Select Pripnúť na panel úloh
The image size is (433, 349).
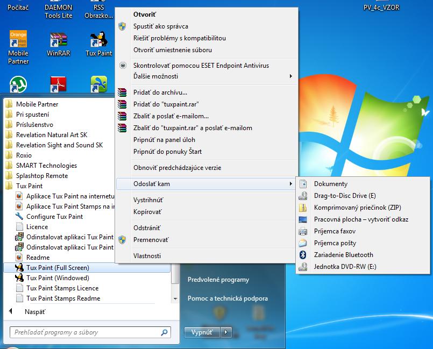pyautogui.click(x=207, y=140)
